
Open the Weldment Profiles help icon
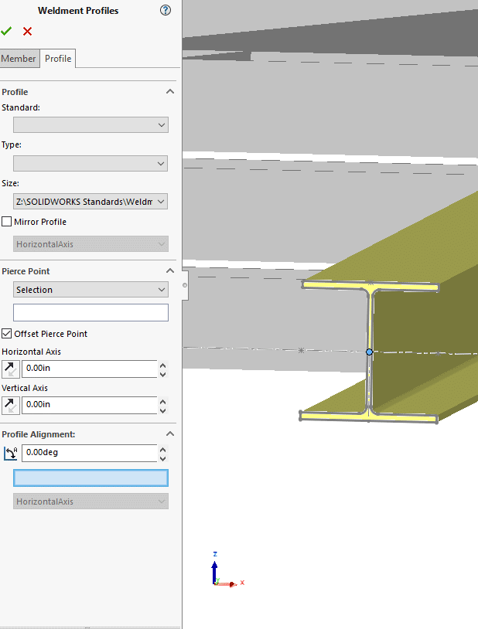click(x=165, y=11)
